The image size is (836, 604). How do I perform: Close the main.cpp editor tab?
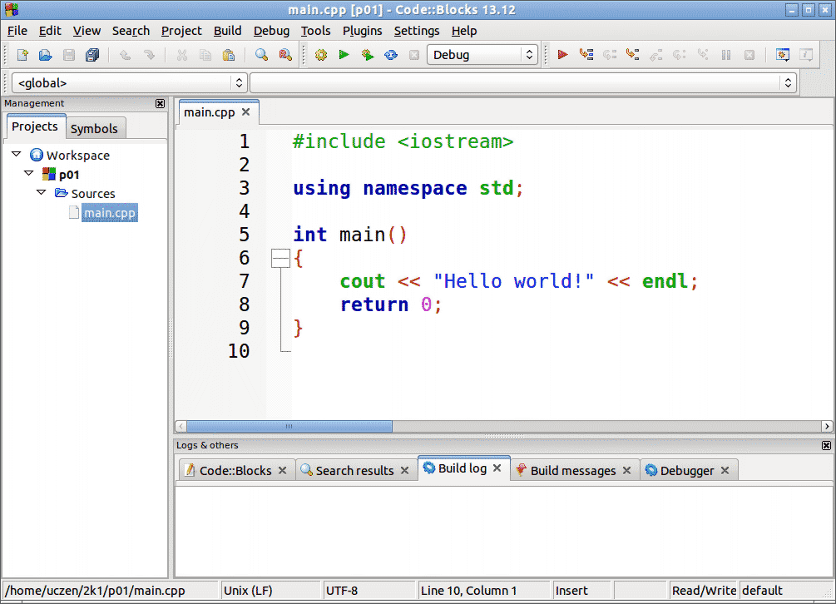245,111
